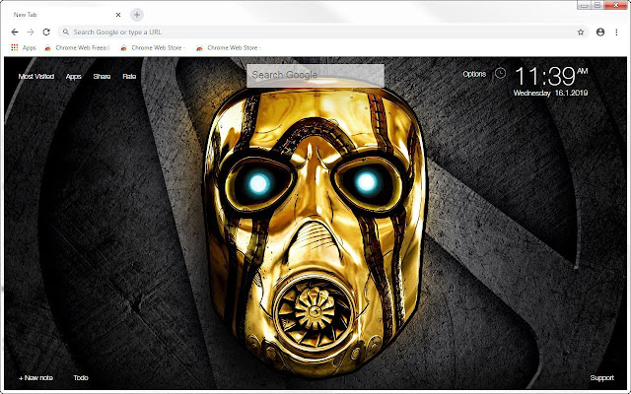Open the second Chrome Web Store bookmark
This screenshot has height=394, width=631.
pos(153,48)
